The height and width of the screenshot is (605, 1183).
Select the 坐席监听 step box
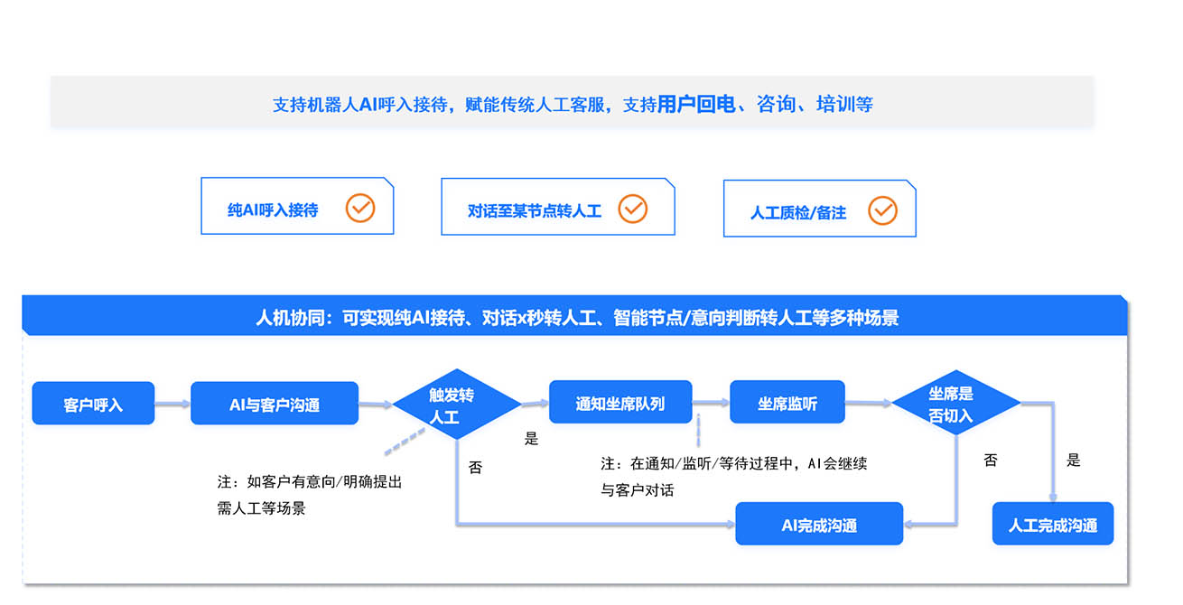[787, 403]
